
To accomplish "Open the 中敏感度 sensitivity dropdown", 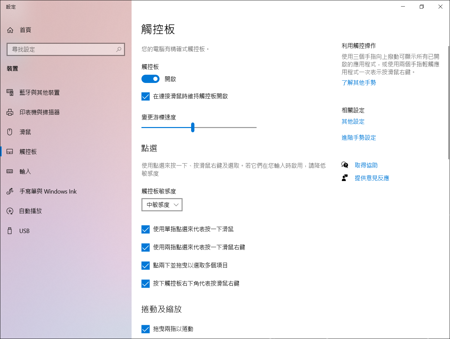I will [x=162, y=205].
